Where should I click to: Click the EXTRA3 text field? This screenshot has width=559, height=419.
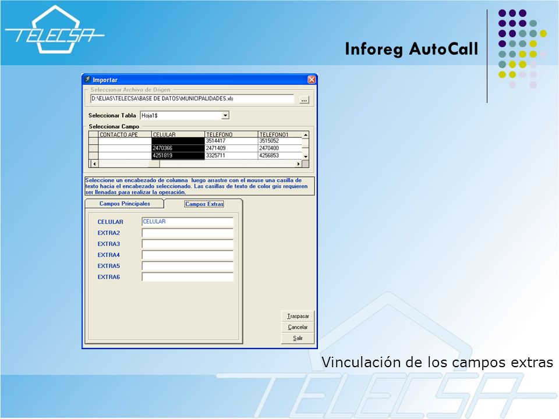(187, 244)
